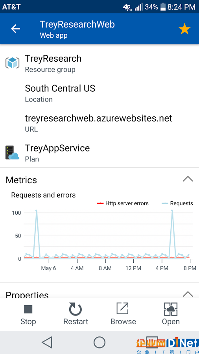199x354 pixels.
Task: Tap the Open cloud icon
Action: [171, 309]
